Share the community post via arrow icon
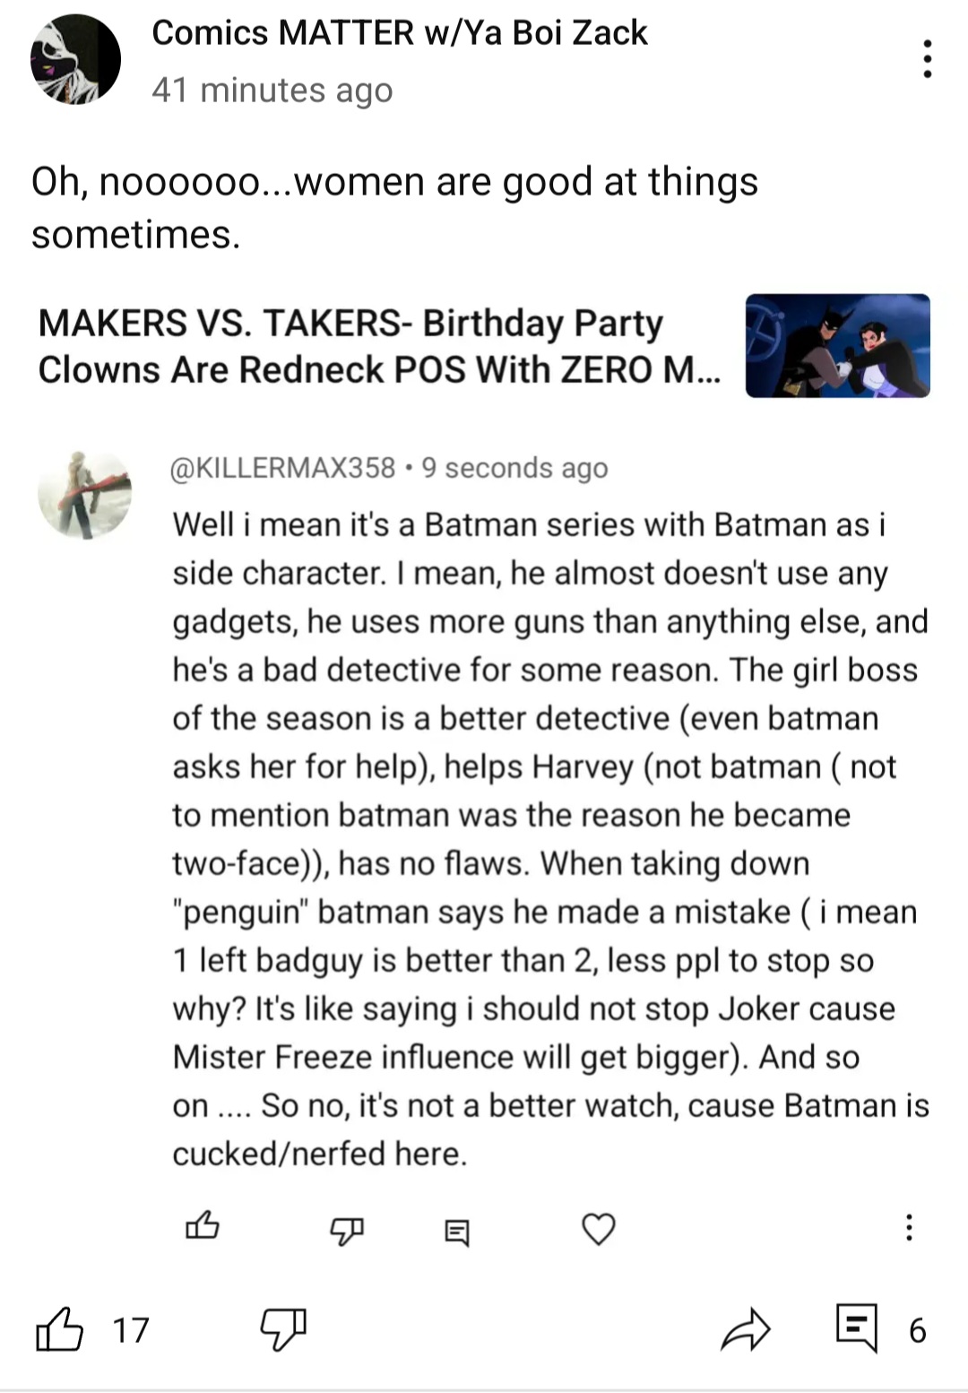The image size is (968, 1393). tap(746, 1329)
